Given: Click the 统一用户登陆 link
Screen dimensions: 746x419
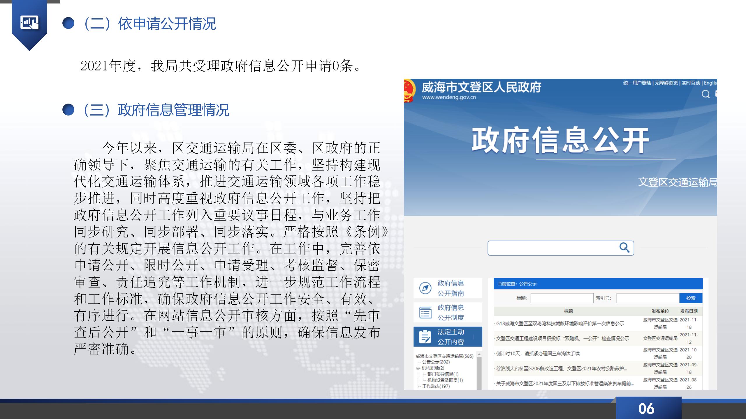Looking at the screenshot, I should pos(637,83).
